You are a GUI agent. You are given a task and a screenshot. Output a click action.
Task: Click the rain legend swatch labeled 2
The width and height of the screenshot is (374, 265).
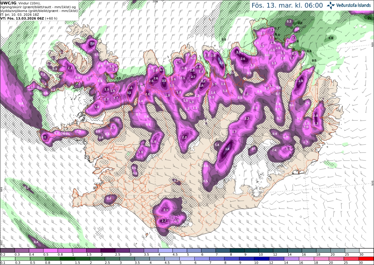pyautogui.click(x=97, y=259)
